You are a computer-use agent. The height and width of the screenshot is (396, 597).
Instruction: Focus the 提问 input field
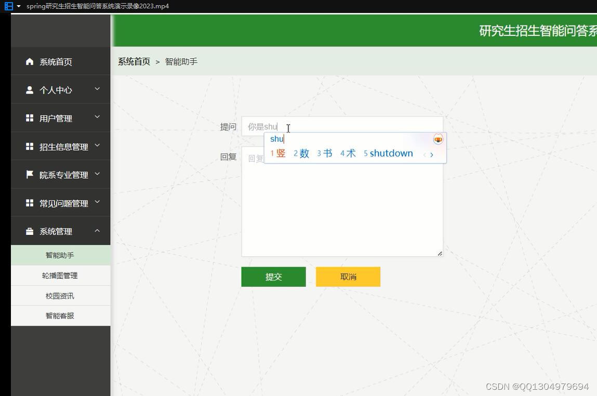[342, 126]
